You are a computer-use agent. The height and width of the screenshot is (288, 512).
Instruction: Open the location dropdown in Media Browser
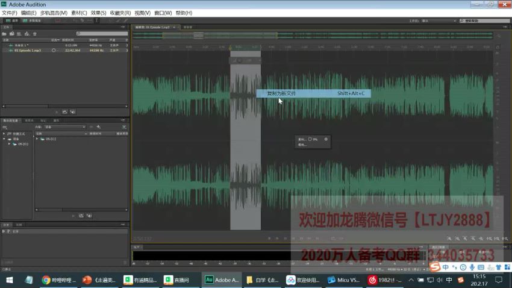point(65,127)
